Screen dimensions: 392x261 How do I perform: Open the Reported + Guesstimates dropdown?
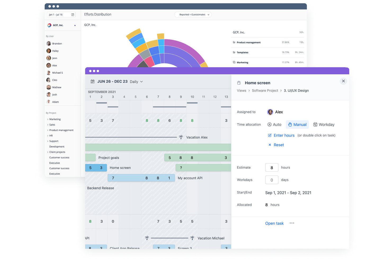tap(193, 15)
